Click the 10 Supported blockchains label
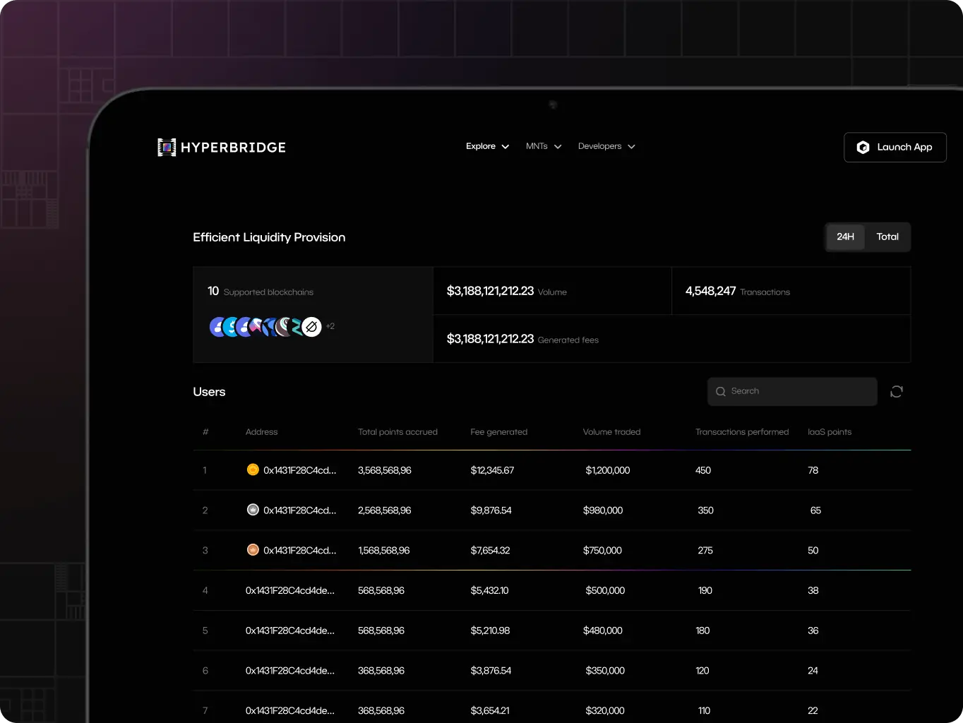 pyautogui.click(x=261, y=291)
